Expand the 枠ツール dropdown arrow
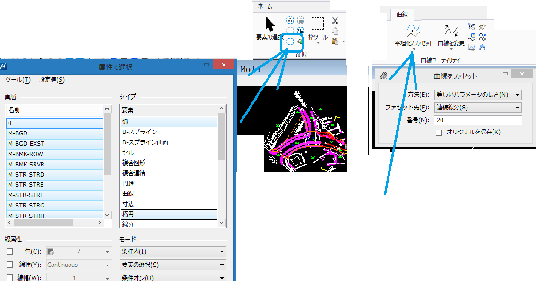 tap(318, 43)
